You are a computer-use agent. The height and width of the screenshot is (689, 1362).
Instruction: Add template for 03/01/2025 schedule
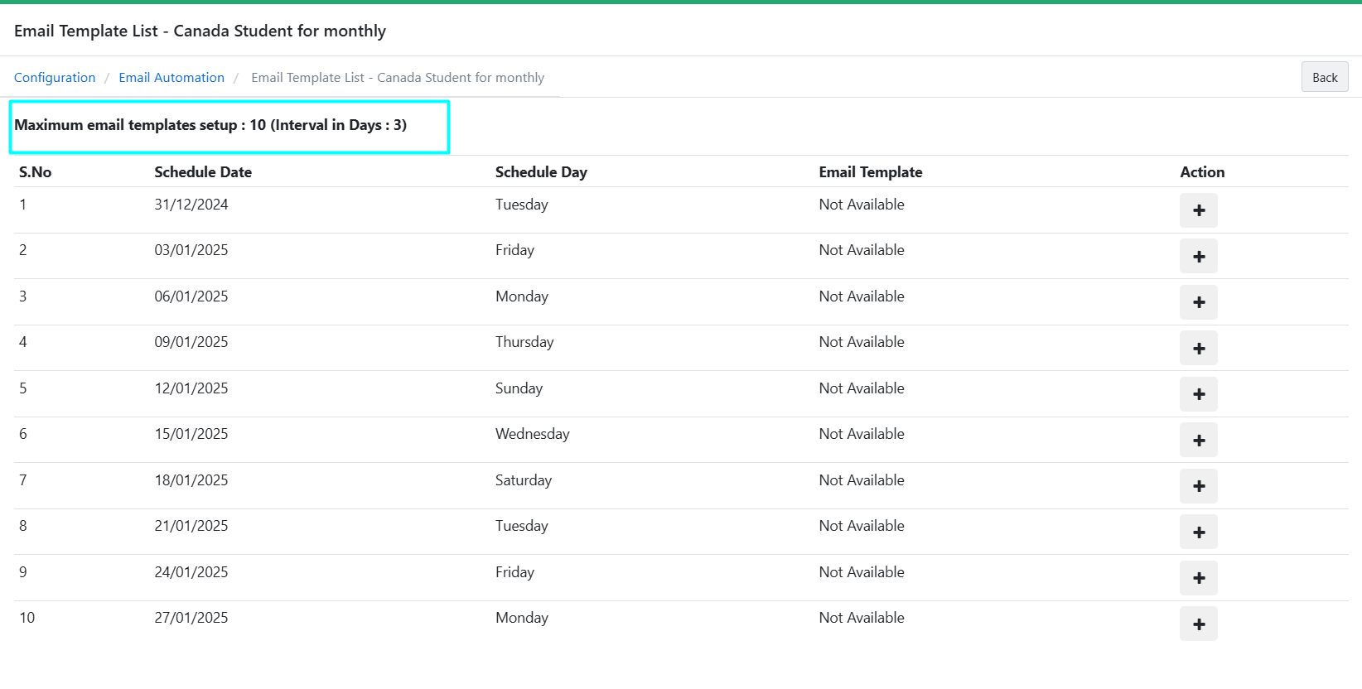pos(1198,257)
